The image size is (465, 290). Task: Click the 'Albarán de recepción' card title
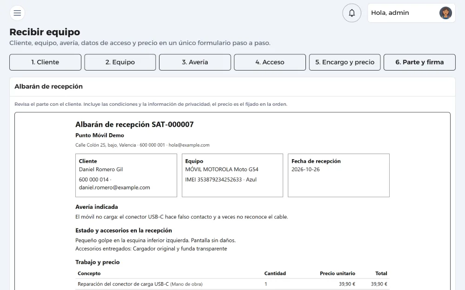(49, 86)
